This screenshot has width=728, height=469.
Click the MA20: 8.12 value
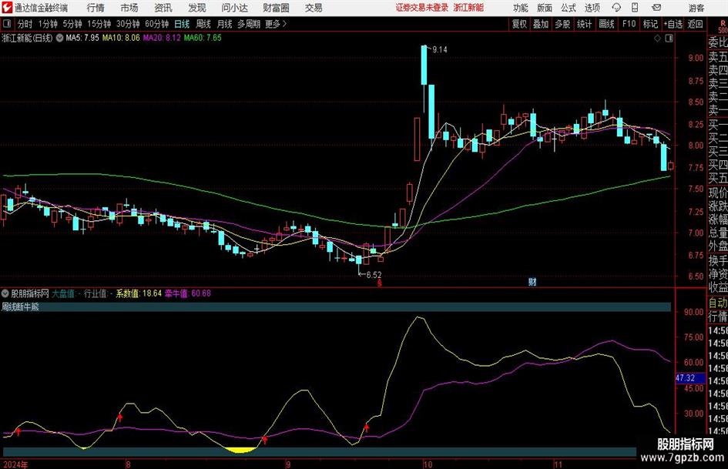coord(162,38)
